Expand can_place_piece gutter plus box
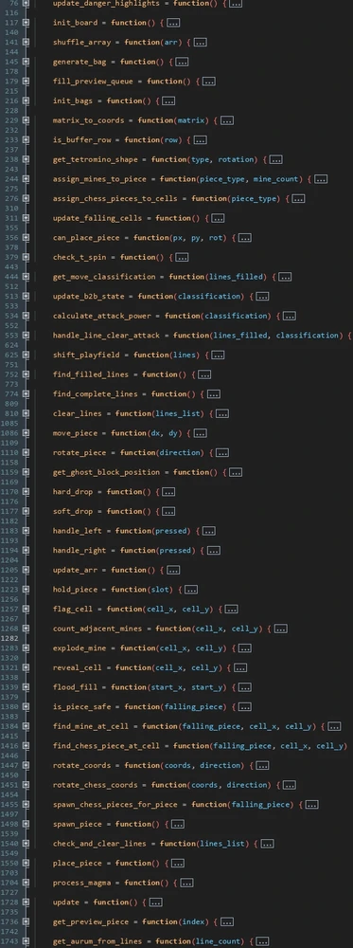Viewport: 353px width, 948px height. tap(26, 238)
